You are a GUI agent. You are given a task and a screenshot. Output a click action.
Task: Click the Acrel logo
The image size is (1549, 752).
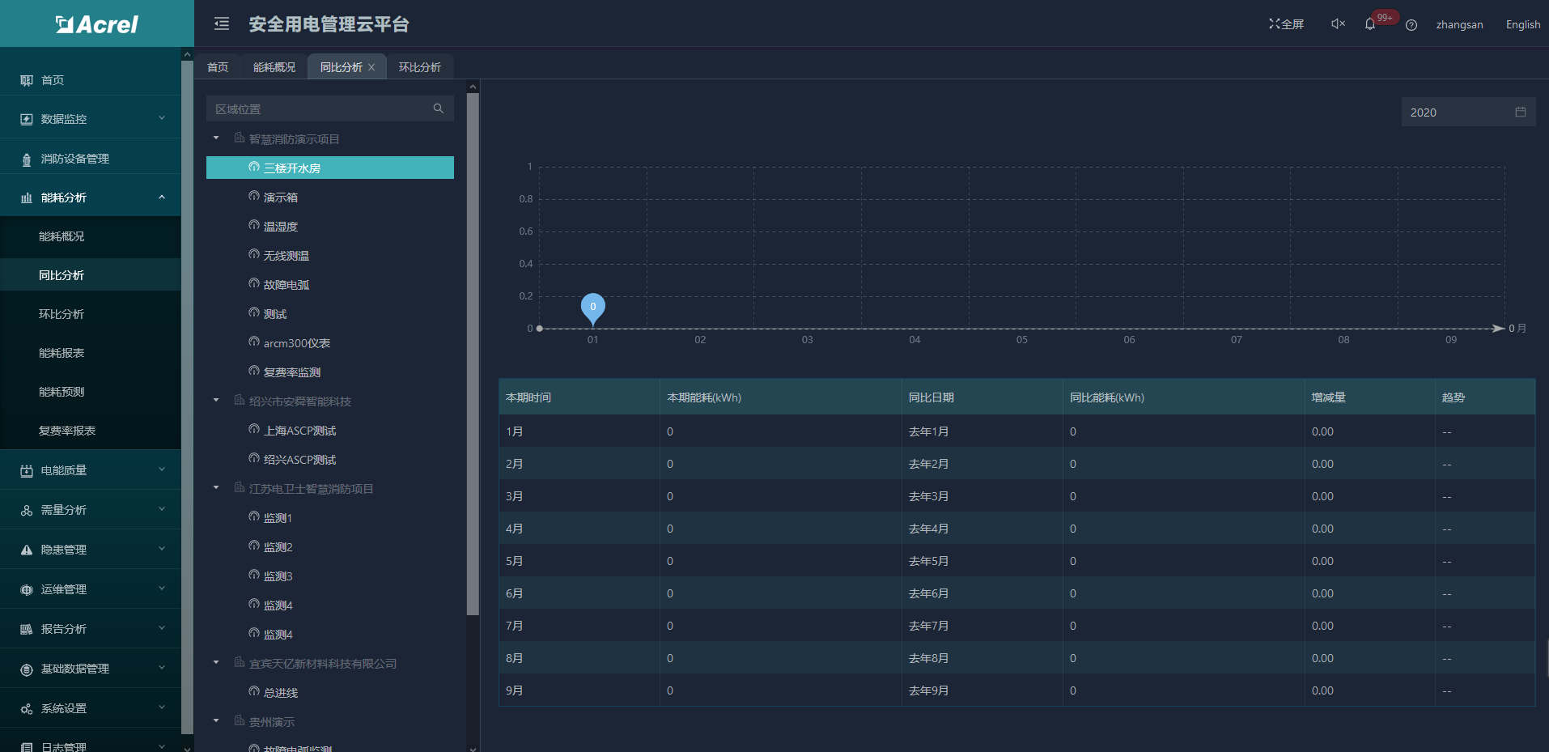click(97, 24)
